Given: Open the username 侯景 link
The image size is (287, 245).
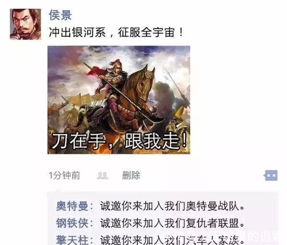Looking at the screenshot, I should click(60, 15).
